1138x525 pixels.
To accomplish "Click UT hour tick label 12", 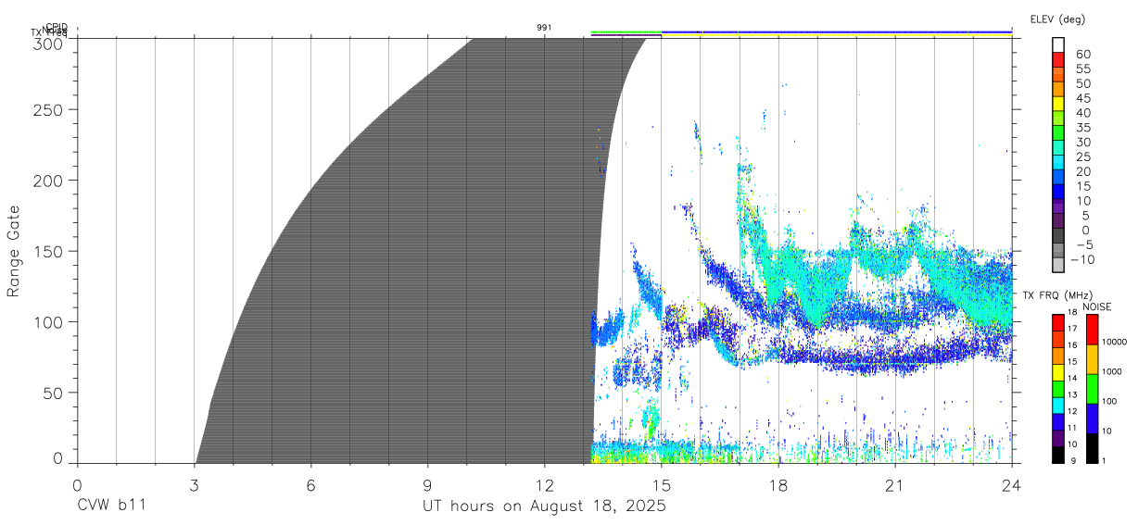I will (x=544, y=485).
